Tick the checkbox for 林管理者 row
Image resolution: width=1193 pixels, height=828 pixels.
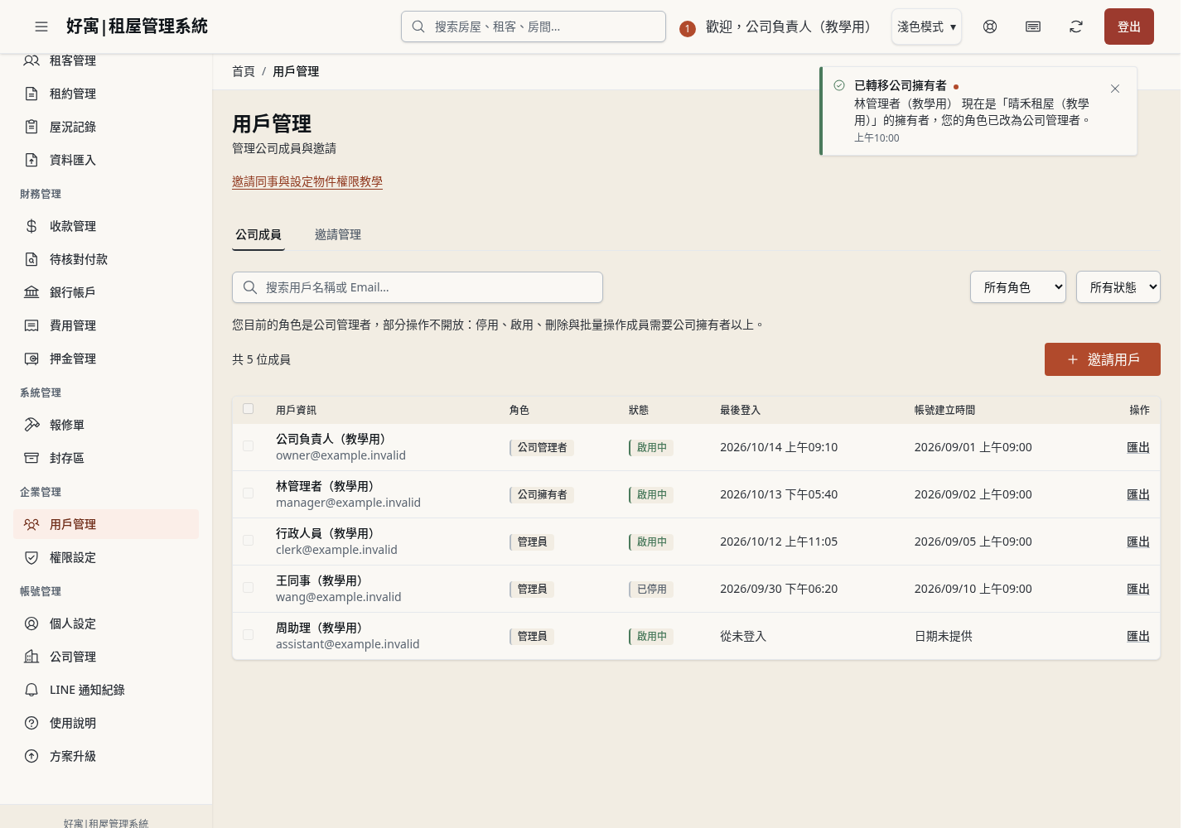(x=248, y=493)
